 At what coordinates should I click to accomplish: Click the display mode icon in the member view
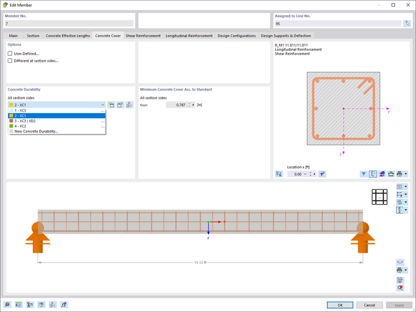click(x=400, y=202)
